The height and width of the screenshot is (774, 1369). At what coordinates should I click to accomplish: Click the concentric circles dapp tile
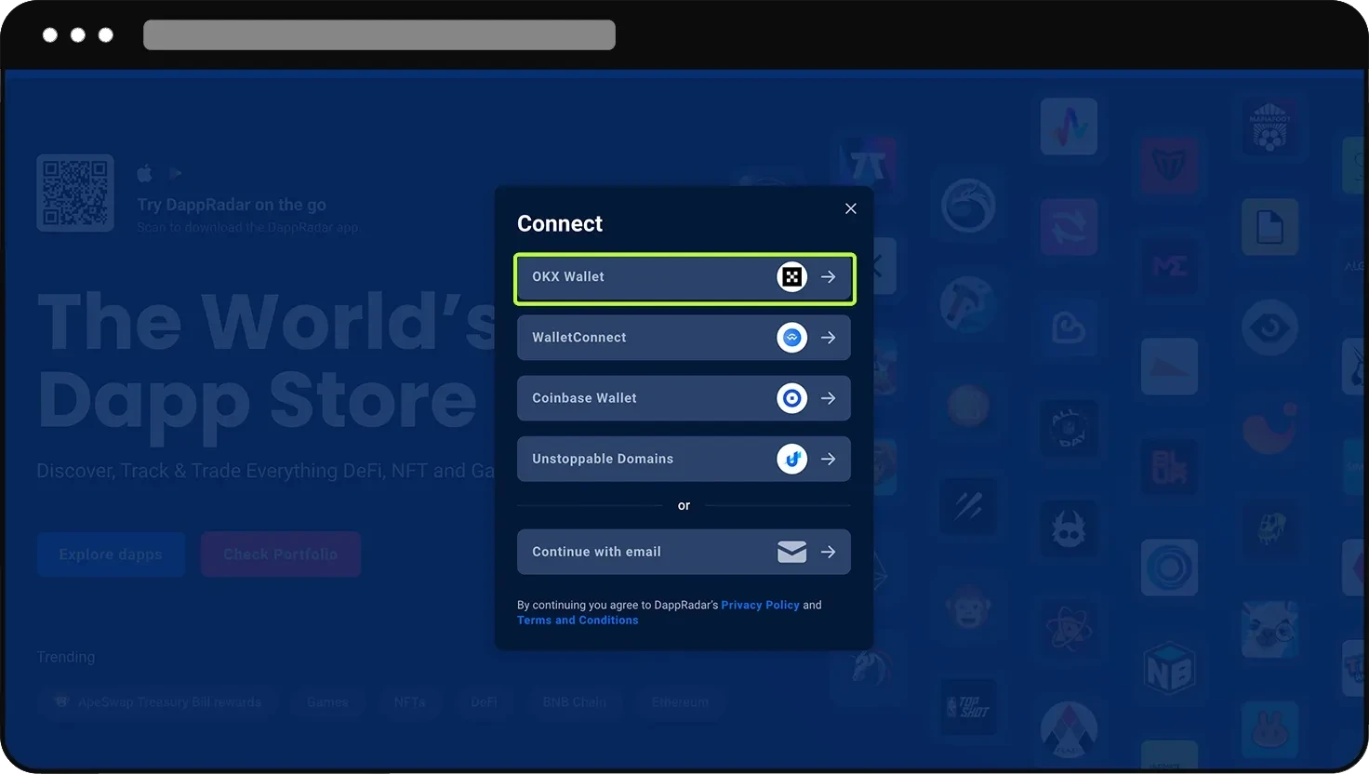(x=1169, y=567)
